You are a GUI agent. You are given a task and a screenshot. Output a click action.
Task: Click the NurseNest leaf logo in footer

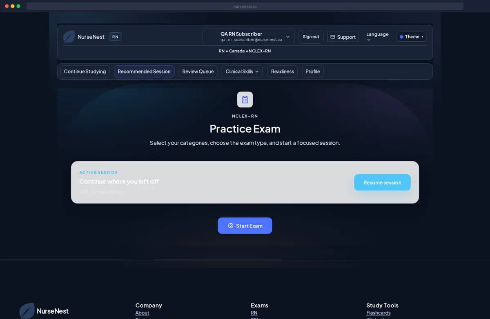point(27,311)
